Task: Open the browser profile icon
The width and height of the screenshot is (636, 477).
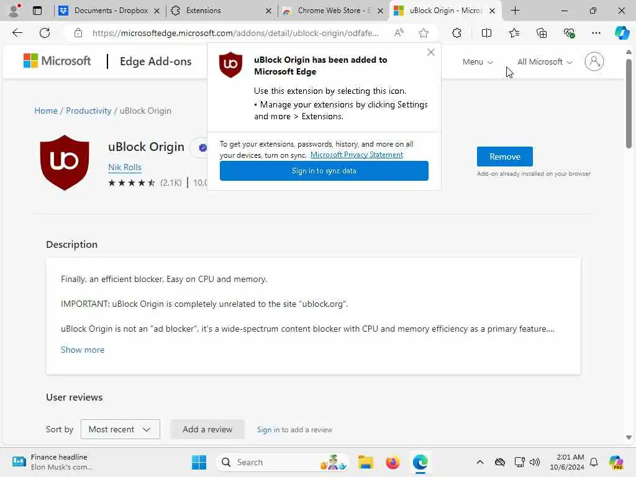Action: (14, 11)
